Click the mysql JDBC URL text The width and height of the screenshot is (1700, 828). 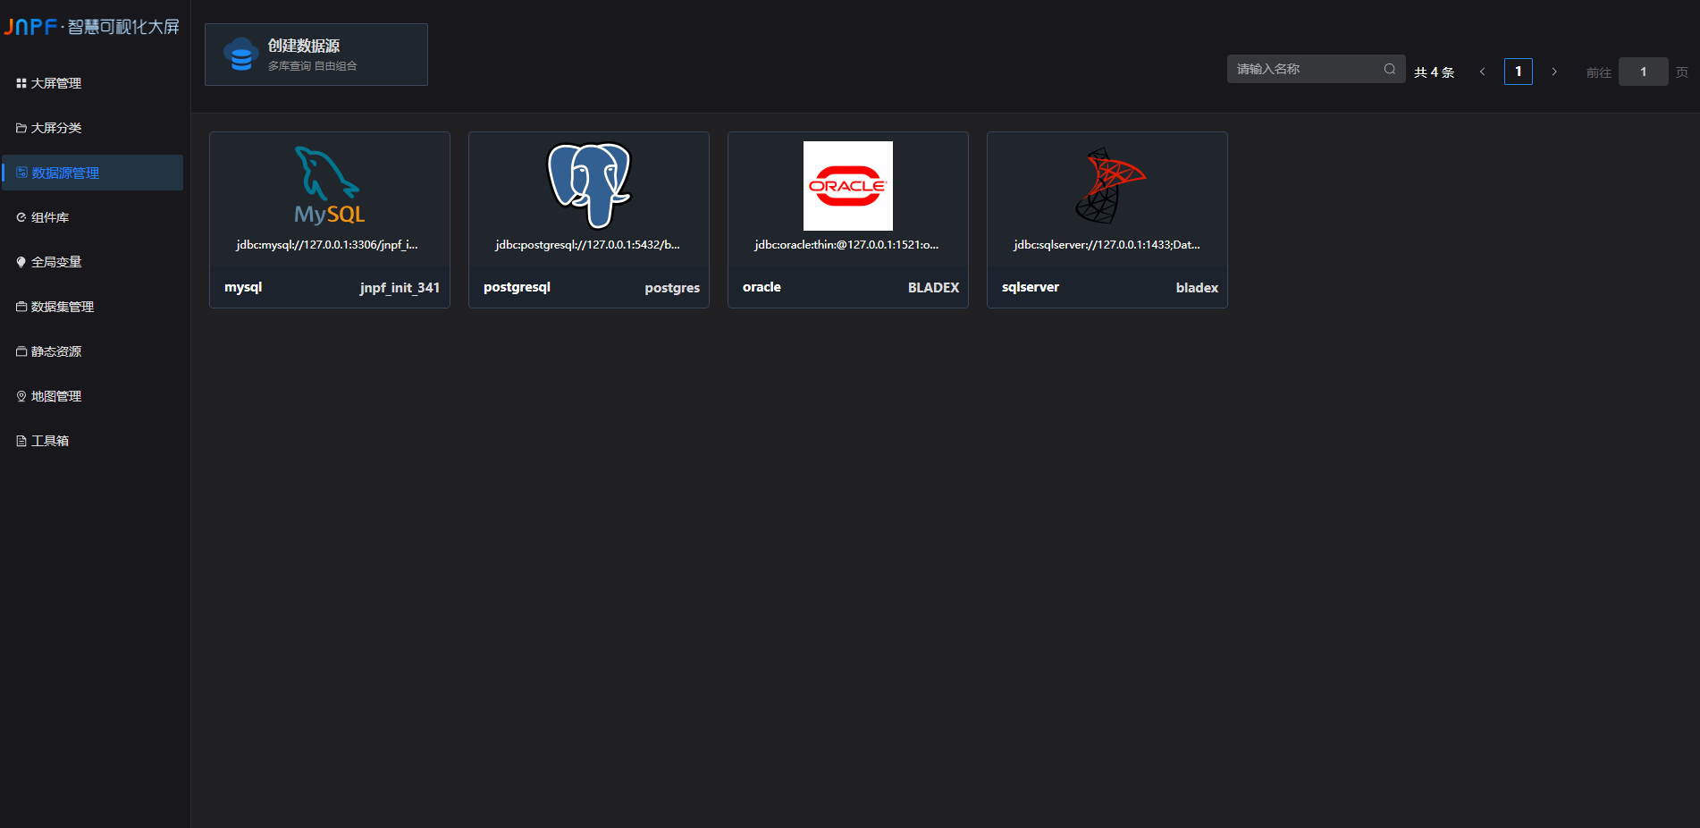327,244
